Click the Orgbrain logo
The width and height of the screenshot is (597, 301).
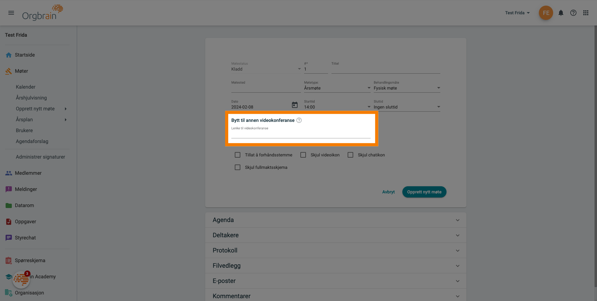[42, 13]
